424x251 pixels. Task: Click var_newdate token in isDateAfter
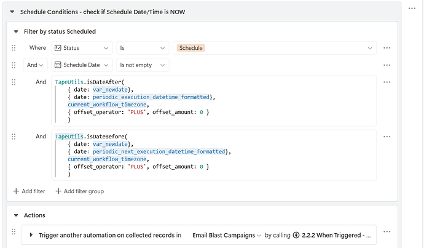(111, 90)
